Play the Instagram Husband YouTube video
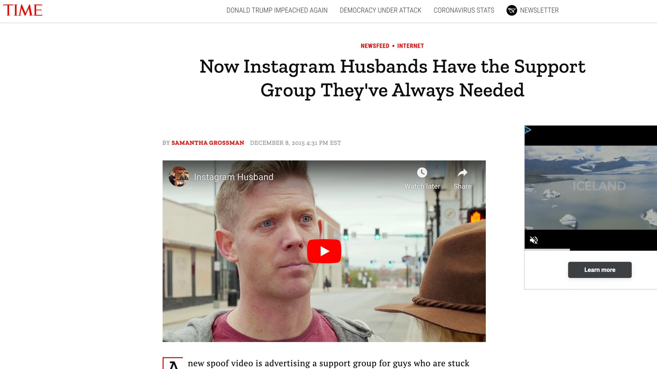The width and height of the screenshot is (657, 369). click(324, 251)
